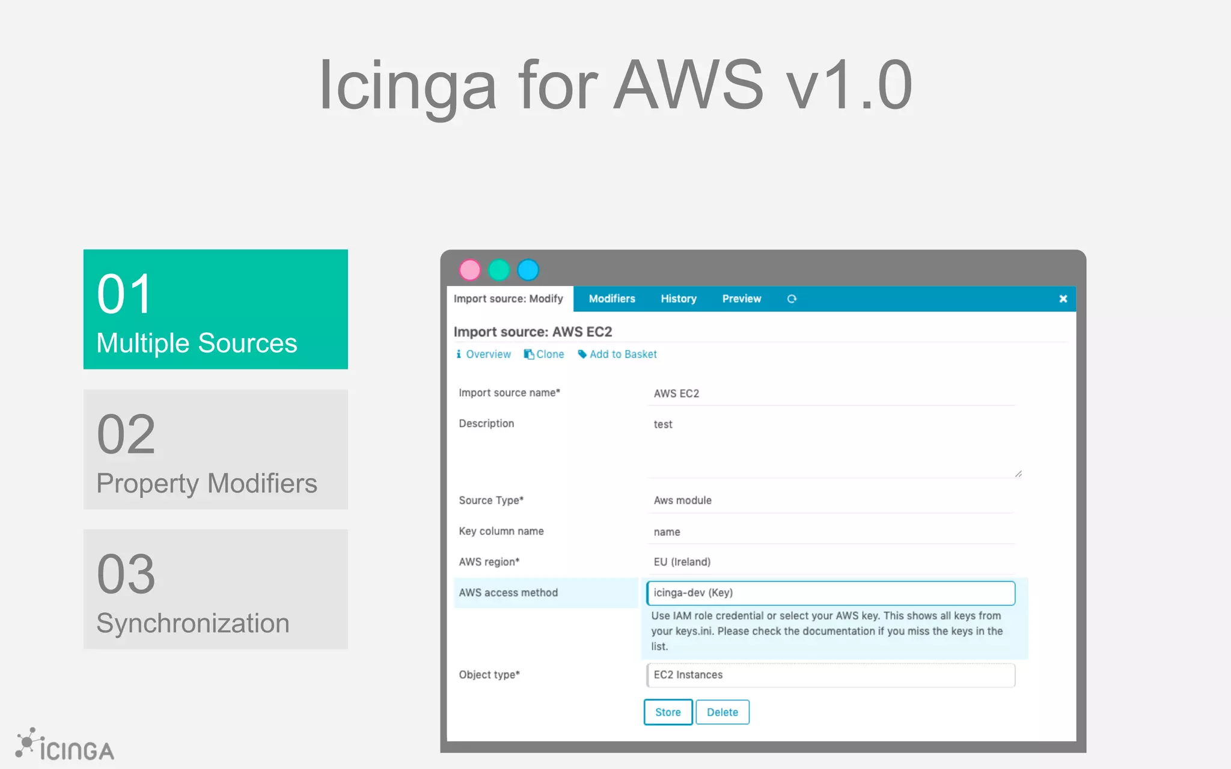Switch to the Preview tab
The width and height of the screenshot is (1231, 769).
tap(742, 299)
